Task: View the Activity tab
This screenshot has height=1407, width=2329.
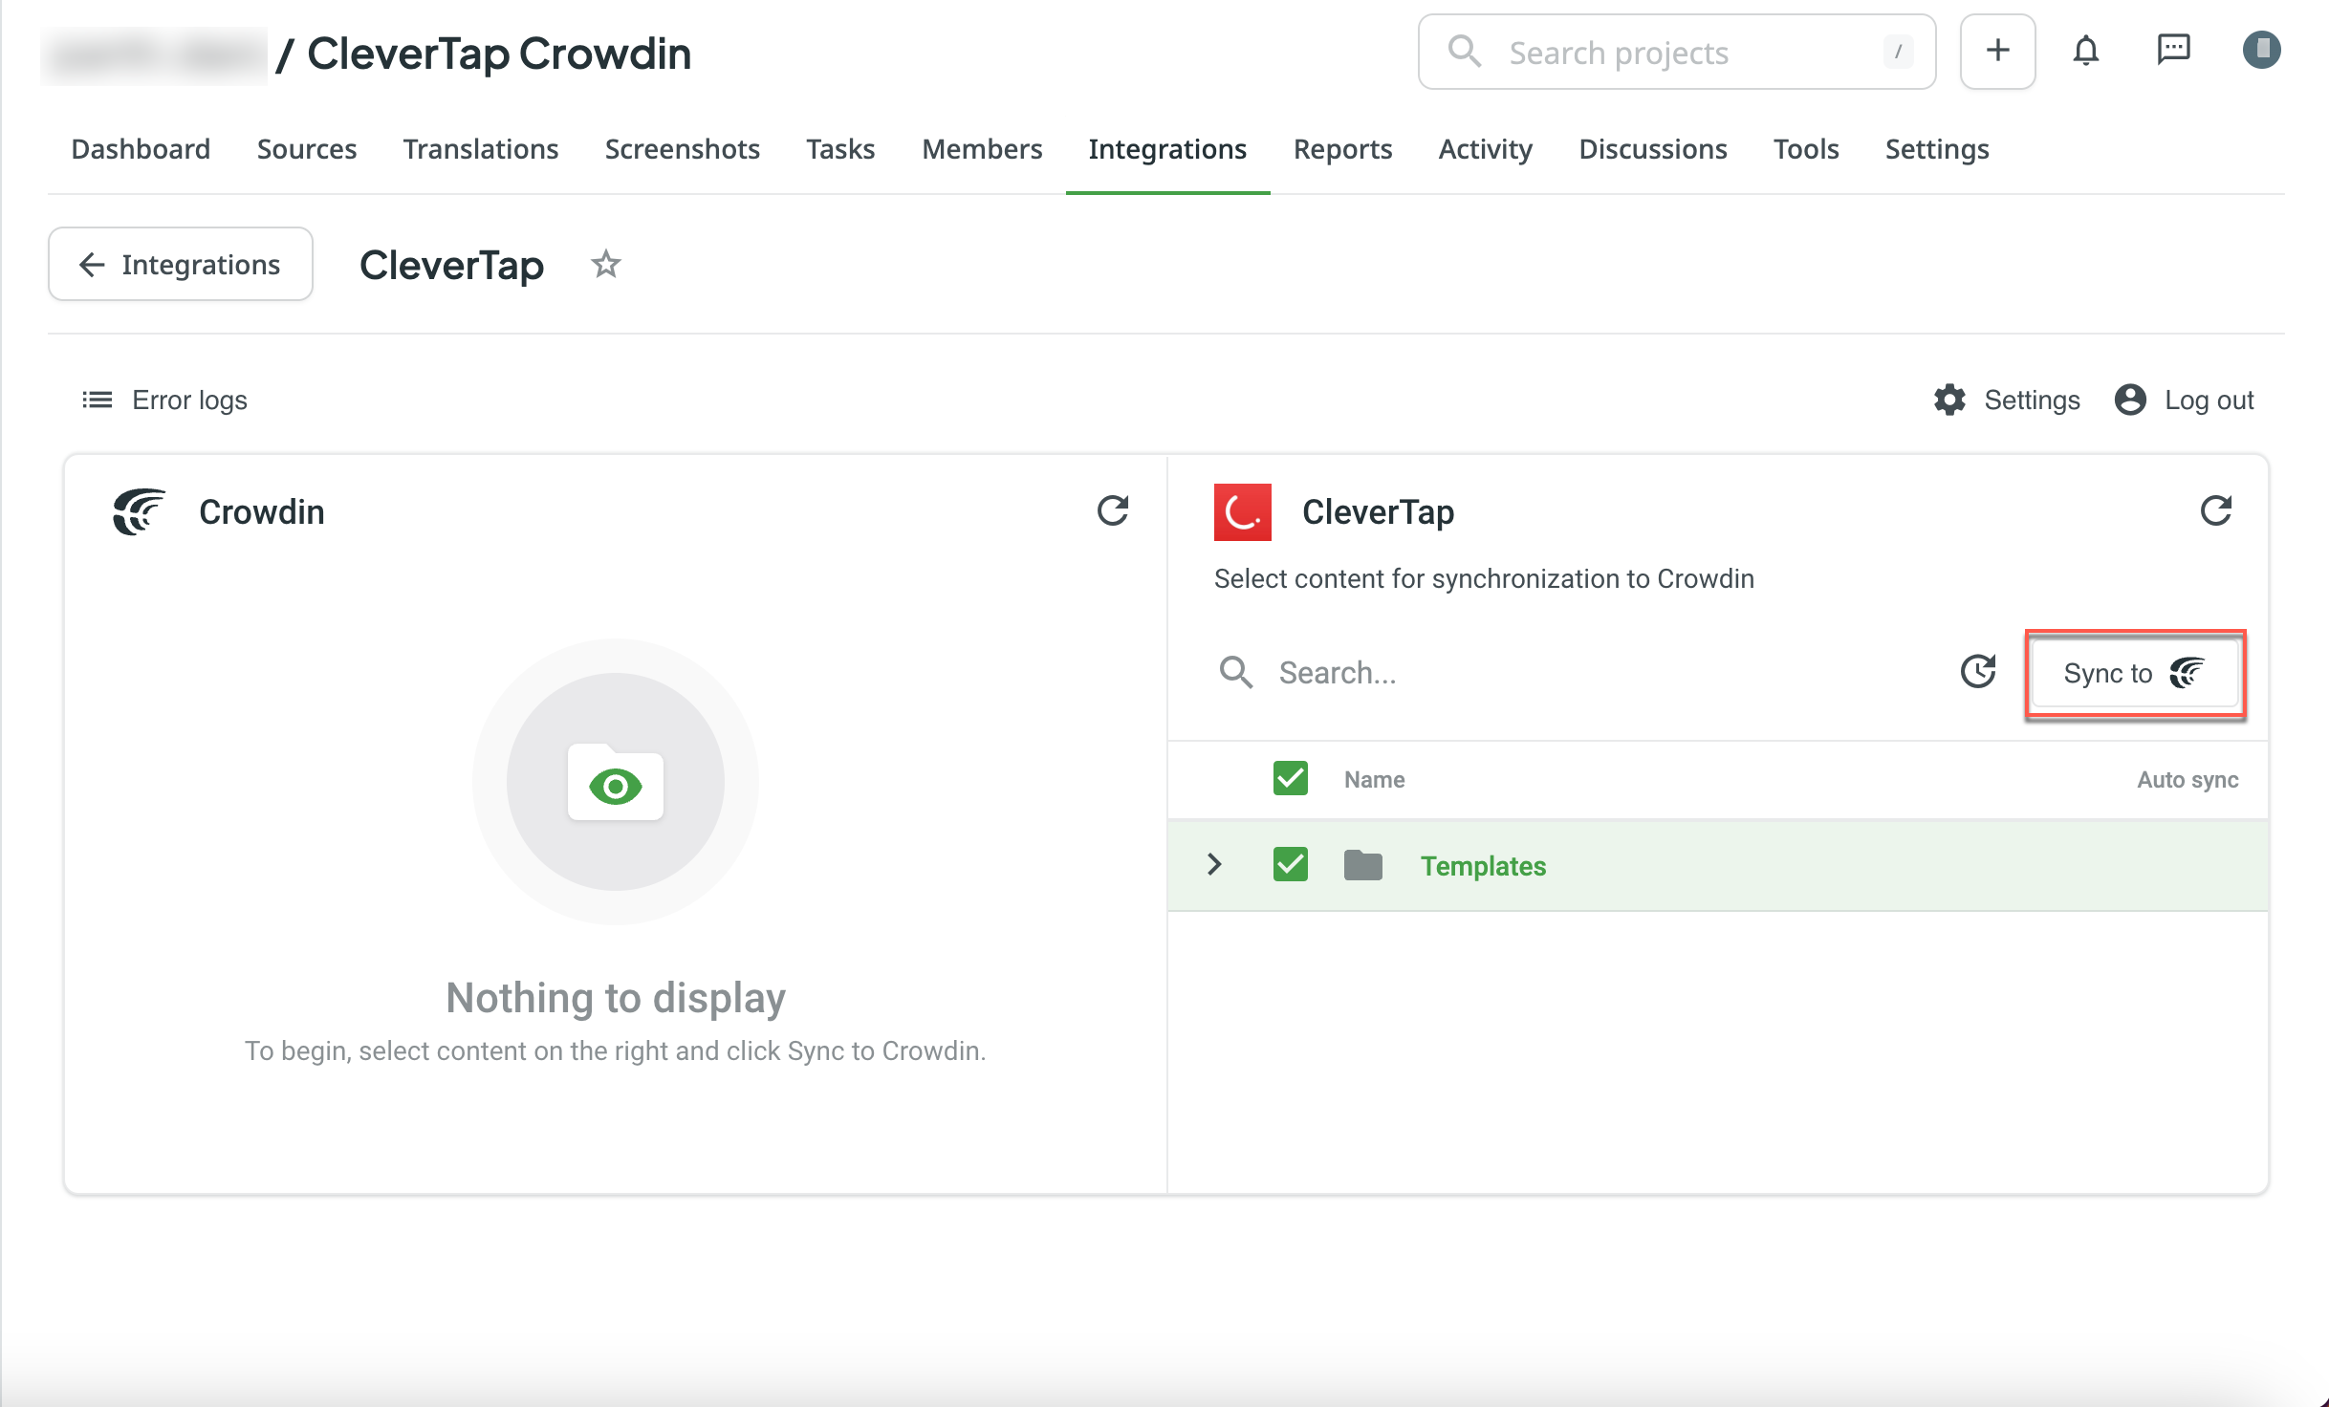Action: click(1485, 149)
